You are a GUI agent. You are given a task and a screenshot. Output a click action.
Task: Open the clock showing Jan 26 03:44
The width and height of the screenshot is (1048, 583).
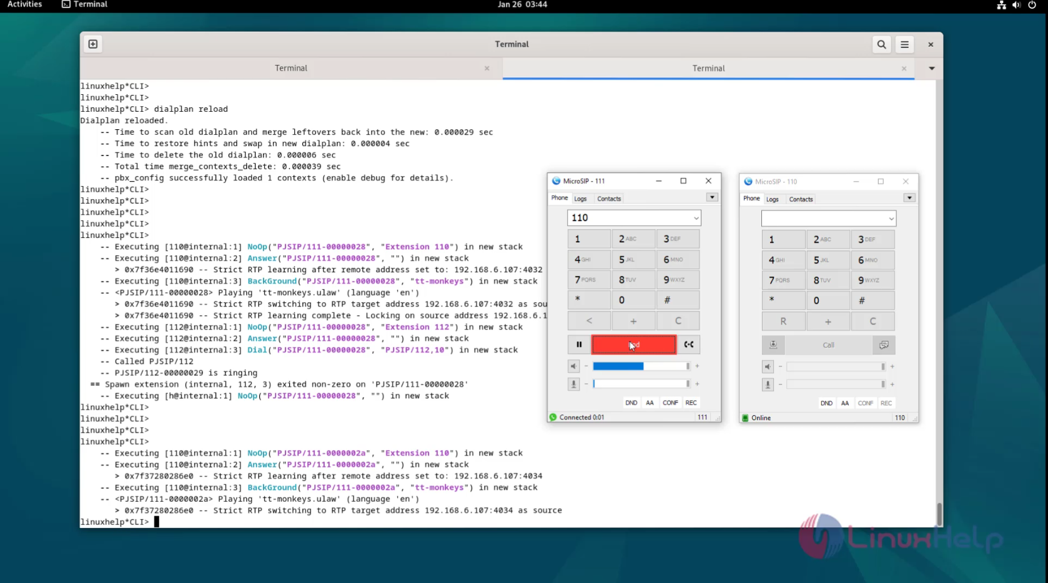[x=522, y=5]
